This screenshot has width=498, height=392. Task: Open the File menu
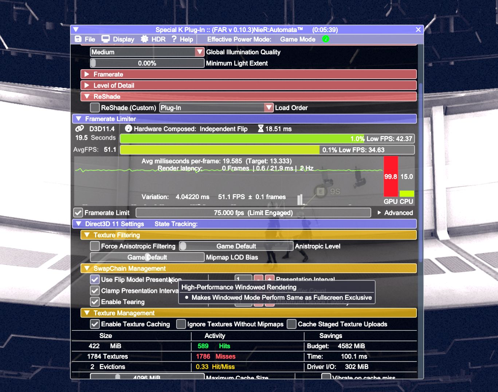85,39
